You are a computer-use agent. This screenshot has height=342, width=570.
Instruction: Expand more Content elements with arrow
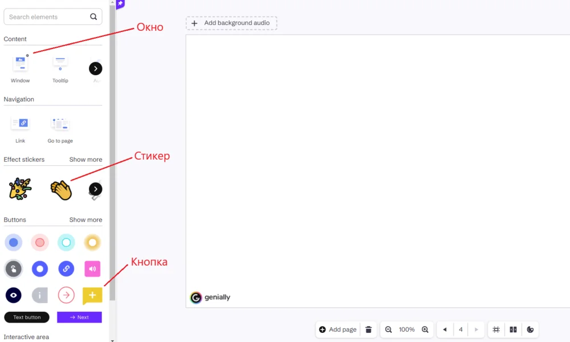(96, 69)
